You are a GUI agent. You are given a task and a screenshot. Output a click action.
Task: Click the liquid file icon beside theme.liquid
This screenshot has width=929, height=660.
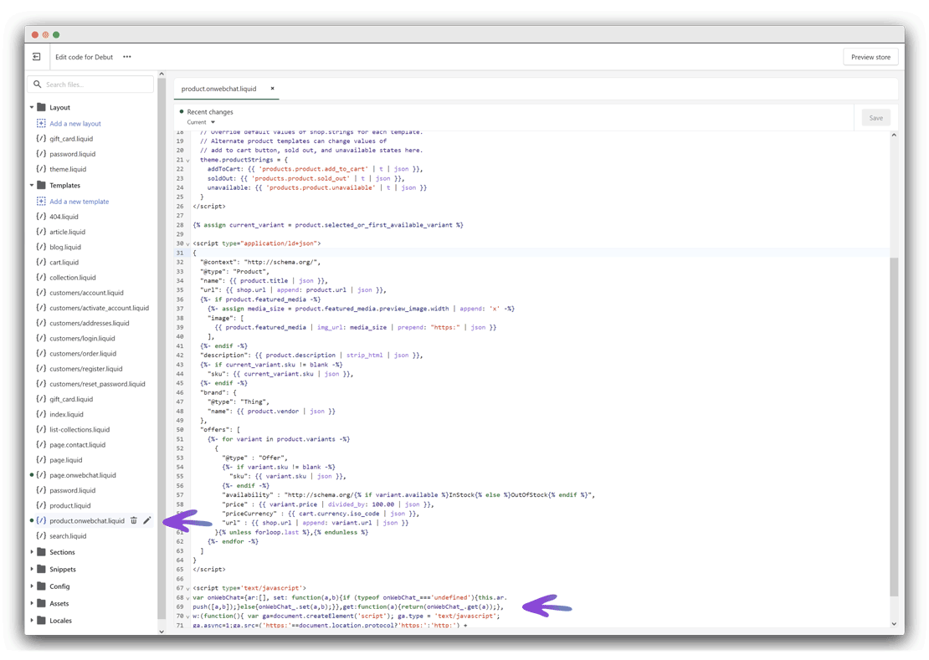[40, 168]
